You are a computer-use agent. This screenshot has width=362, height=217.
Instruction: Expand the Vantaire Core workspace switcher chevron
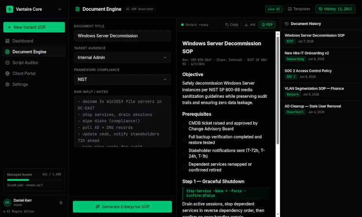pos(60,9)
